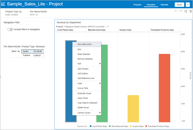The height and width of the screenshot is (130, 193).
Task: Select Copy Data to Clipboard
Action: (x=87, y=103)
